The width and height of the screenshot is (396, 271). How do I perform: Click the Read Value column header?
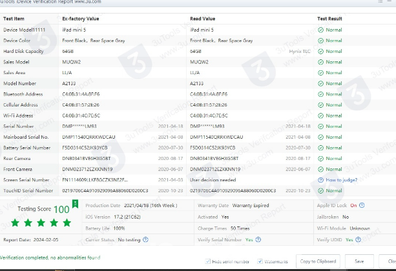click(203, 19)
